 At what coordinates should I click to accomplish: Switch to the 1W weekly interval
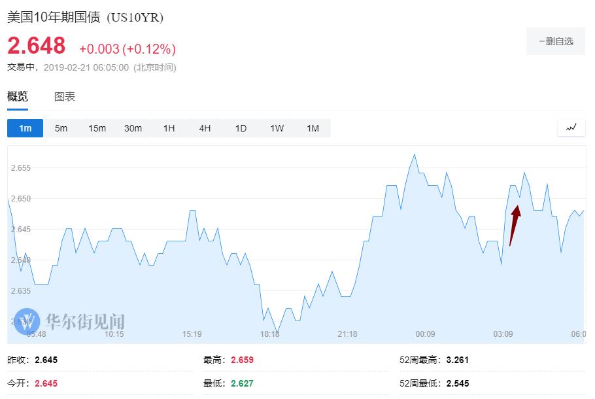coord(277,128)
